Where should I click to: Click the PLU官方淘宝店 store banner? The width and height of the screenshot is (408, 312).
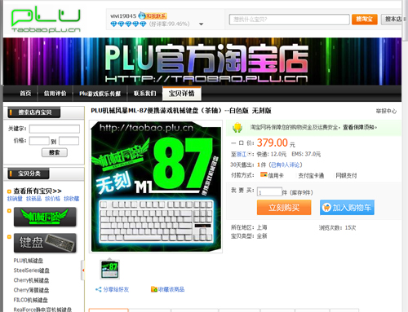pos(202,62)
